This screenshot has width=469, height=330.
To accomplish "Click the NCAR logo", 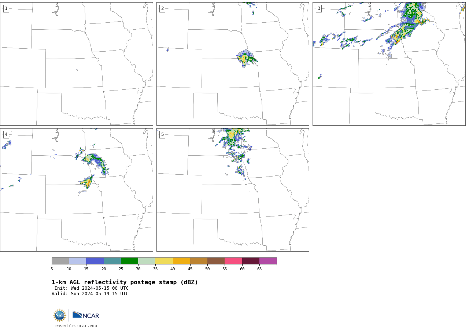I will (86, 315).
